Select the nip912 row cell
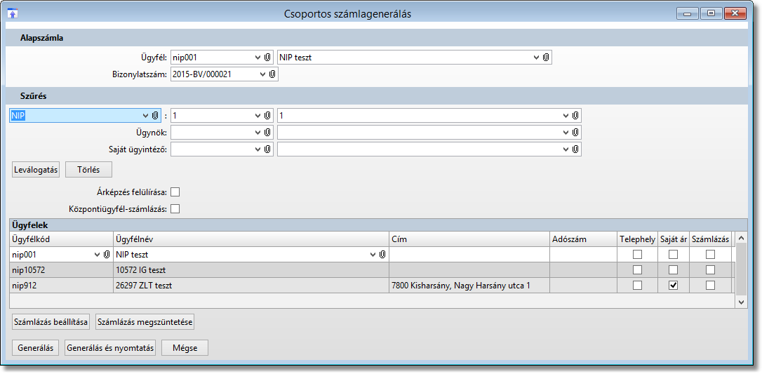 61,286
